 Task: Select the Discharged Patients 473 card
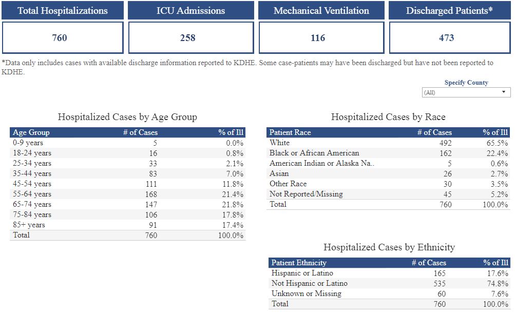click(449, 37)
